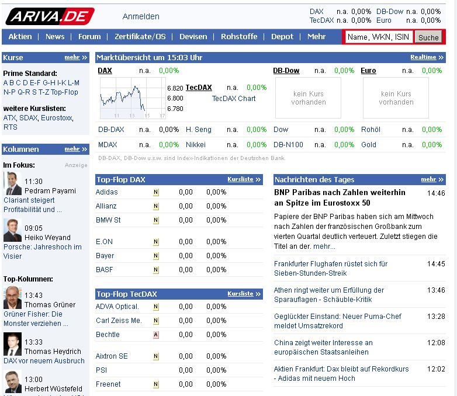Open the Gold price
Screen dimensions: 457x396
369,145
